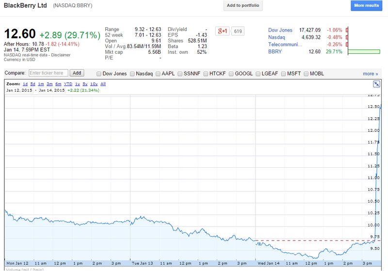Screen dimensions: 388x271
Task: Toggle the MOBL comparison checkbox
Action: 306,74
